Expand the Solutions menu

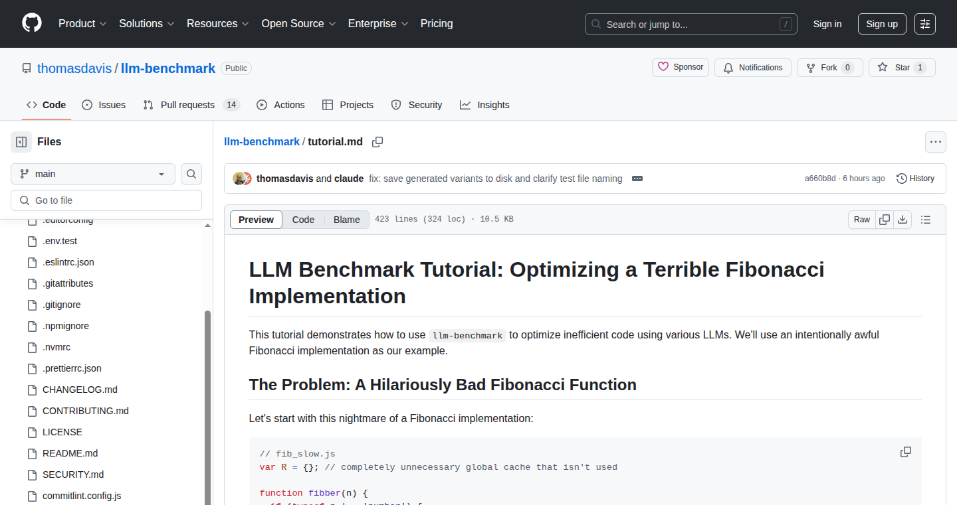coord(147,23)
